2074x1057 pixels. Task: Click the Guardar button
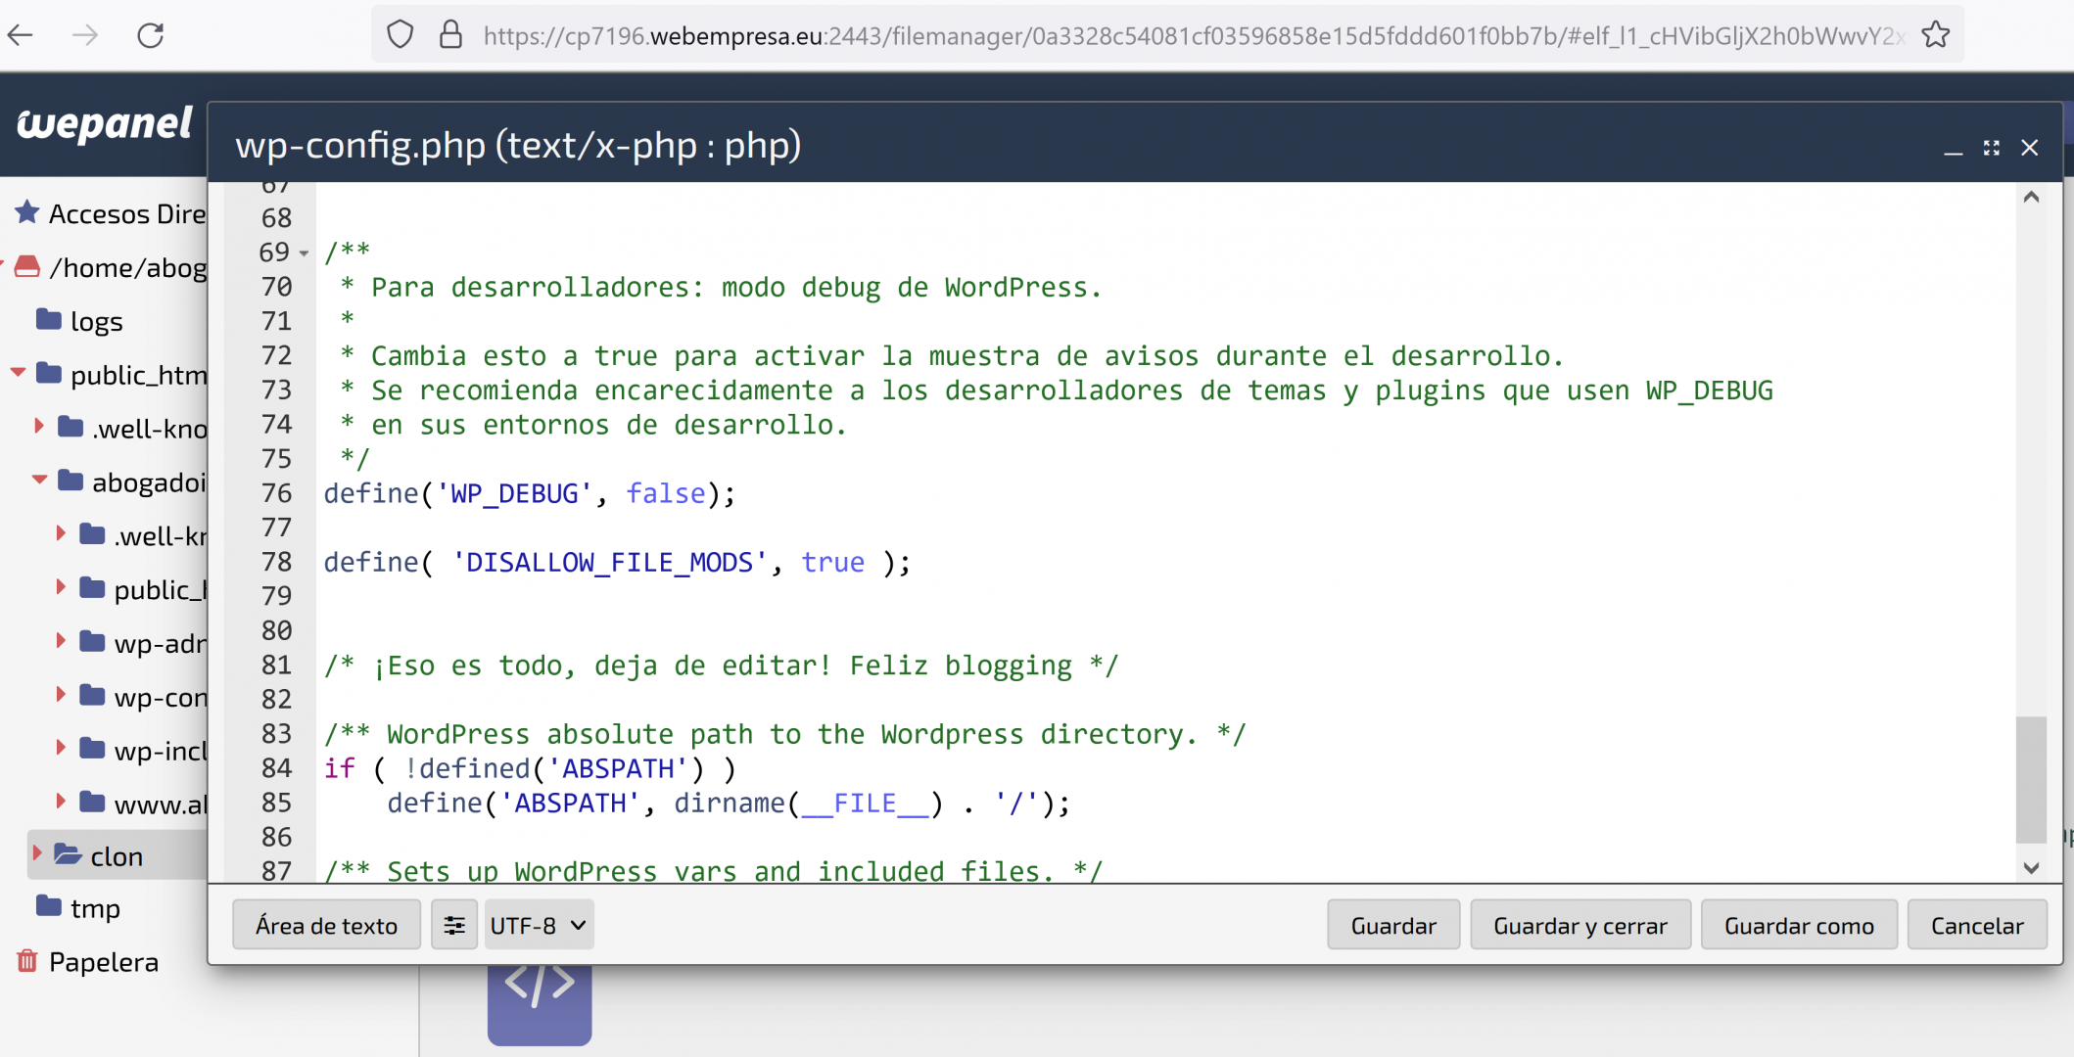click(1393, 925)
